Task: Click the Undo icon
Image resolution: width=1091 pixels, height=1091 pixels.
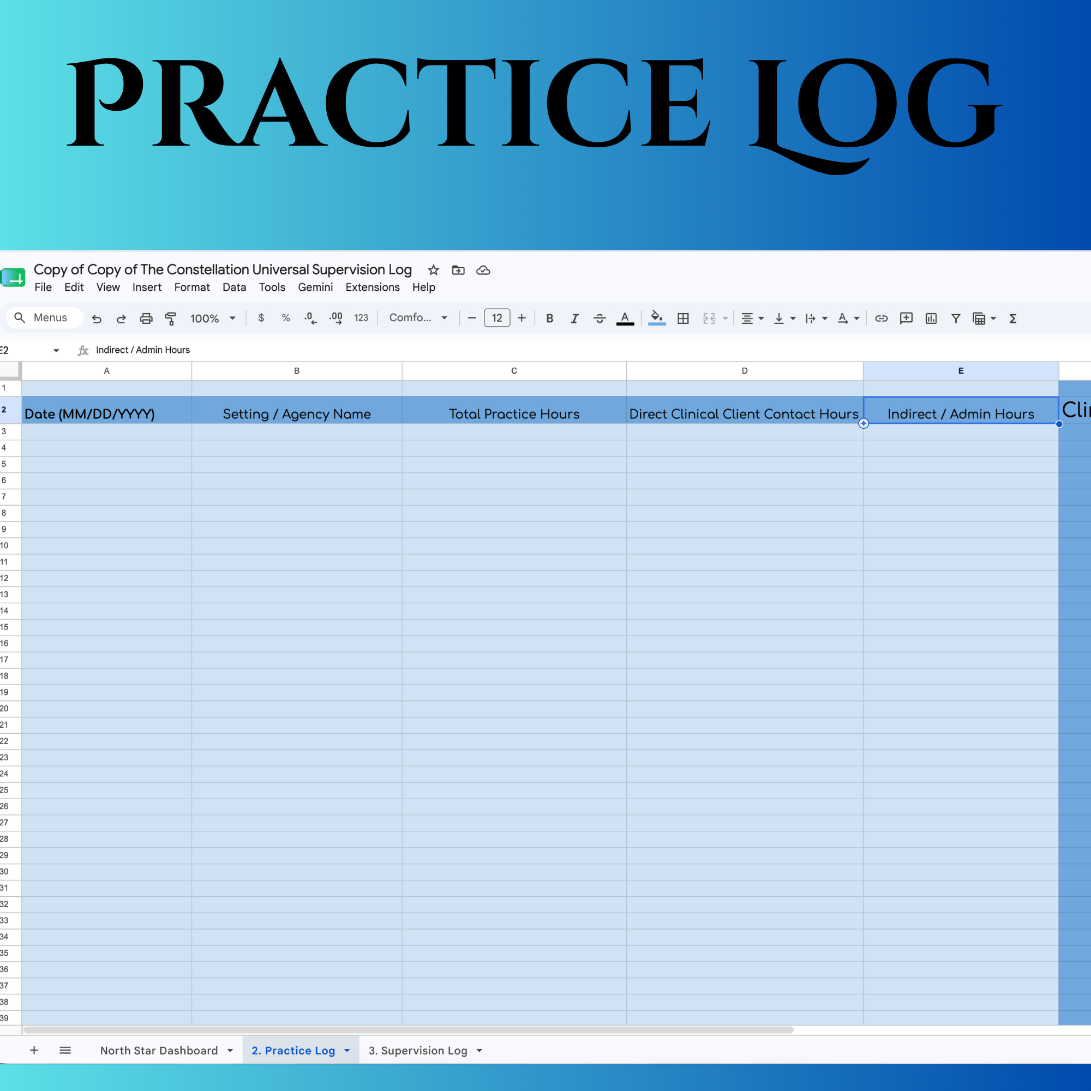Action: (x=97, y=319)
